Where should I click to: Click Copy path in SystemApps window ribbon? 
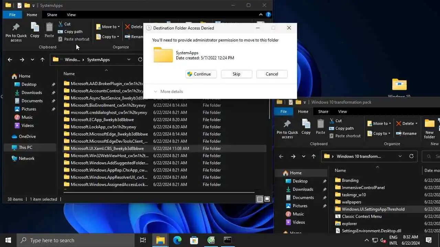(x=70, y=32)
